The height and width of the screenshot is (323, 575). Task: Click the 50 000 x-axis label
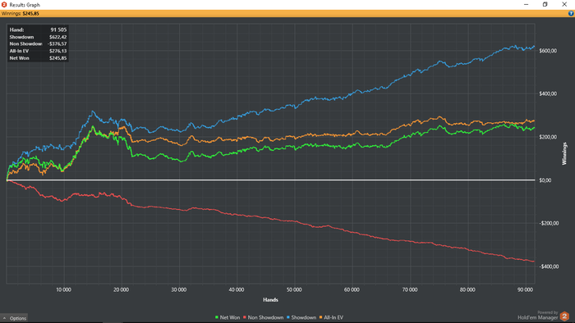click(x=294, y=289)
